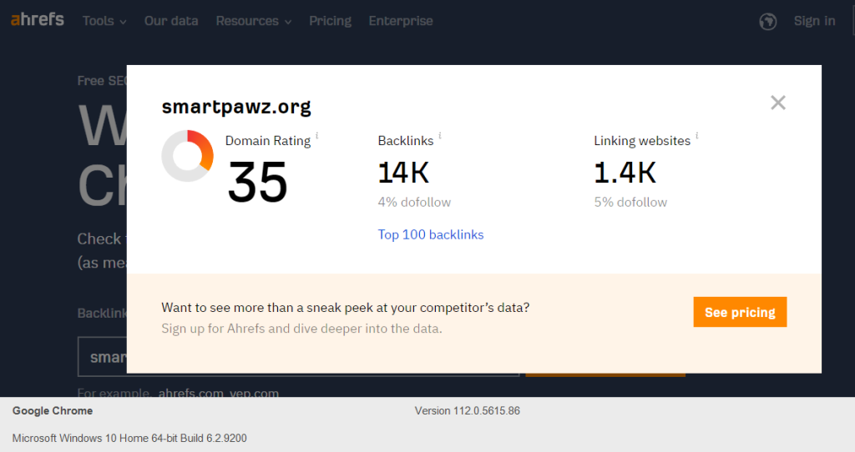Click the Version 112.0.5615.86 text
This screenshot has width=855, height=452.
(468, 410)
